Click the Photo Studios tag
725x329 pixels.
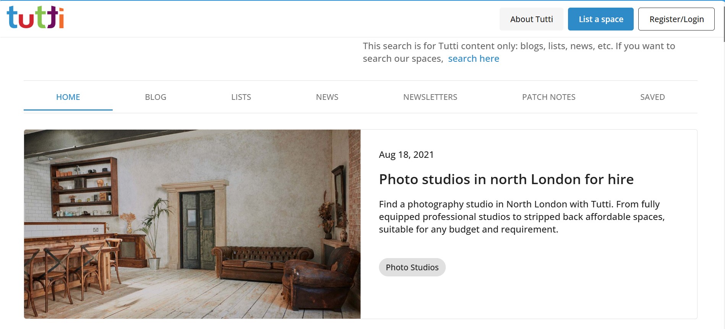tap(412, 267)
